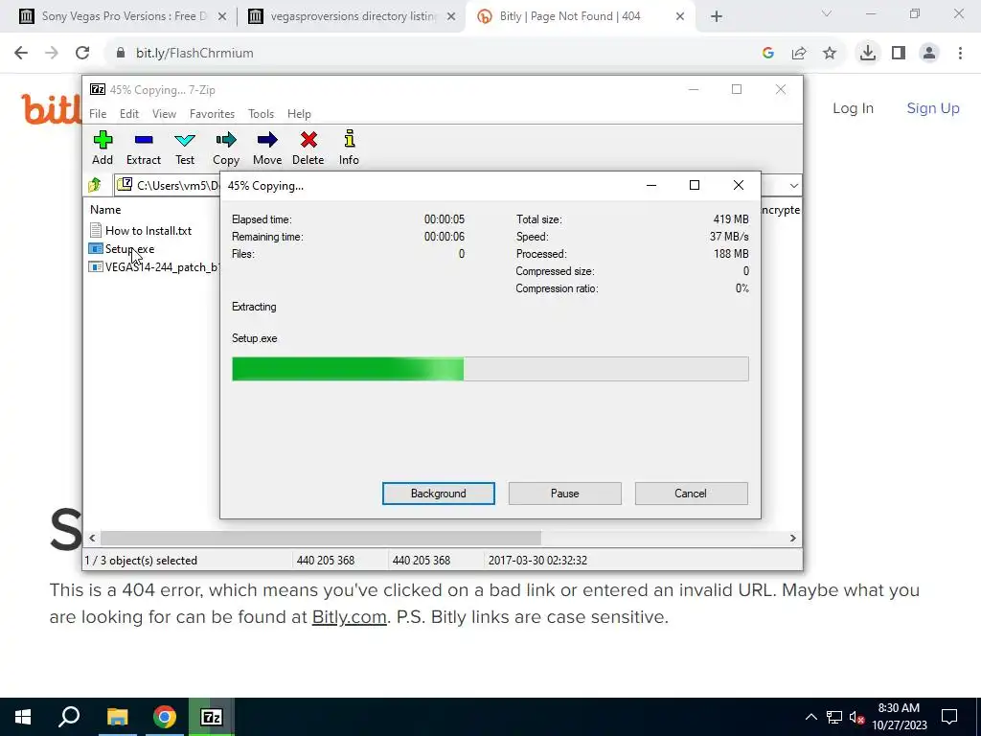This screenshot has height=736, width=981.
Task: Click the scrollbar left arrow in 7-Zip
Action: pos(93,539)
